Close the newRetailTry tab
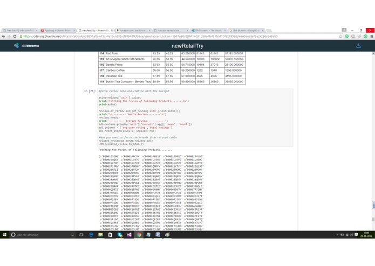375x266 pixels. [x=112, y=31]
